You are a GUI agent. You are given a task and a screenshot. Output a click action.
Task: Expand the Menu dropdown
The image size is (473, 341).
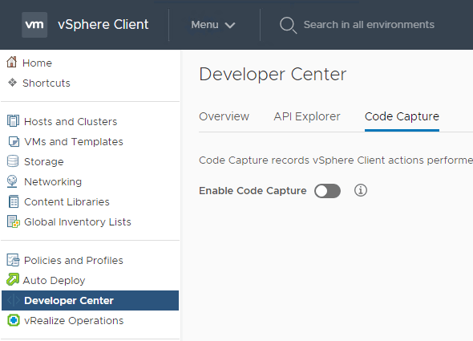(213, 25)
